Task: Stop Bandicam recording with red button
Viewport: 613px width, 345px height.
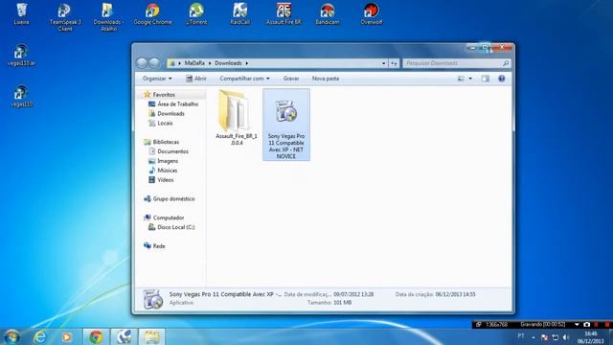Action: pyautogui.click(x=607, y=325)
